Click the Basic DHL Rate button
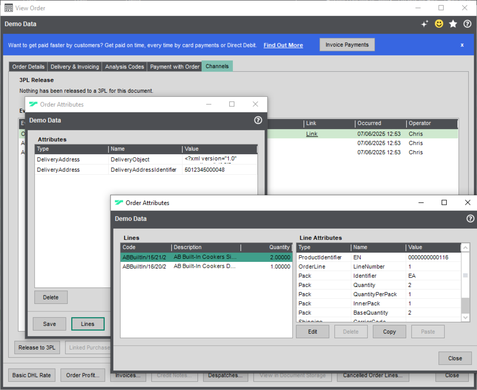477x390 pixels. coord(32,375)
